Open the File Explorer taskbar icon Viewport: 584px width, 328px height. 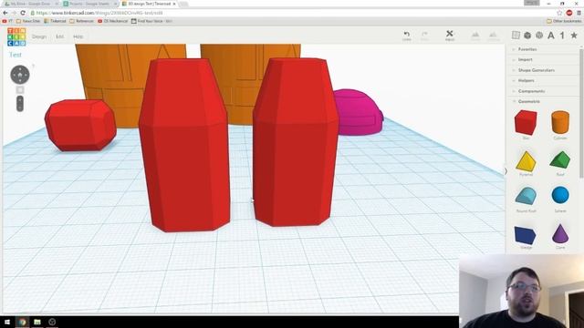(x=37, y=322)
